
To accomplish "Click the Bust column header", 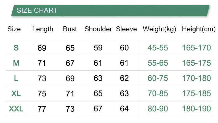I will (70, 29).
